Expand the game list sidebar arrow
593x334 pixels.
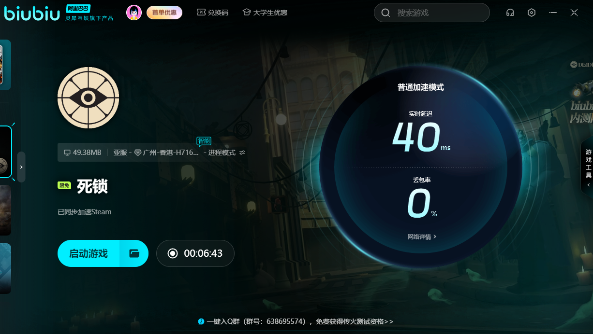pos(21,167)
